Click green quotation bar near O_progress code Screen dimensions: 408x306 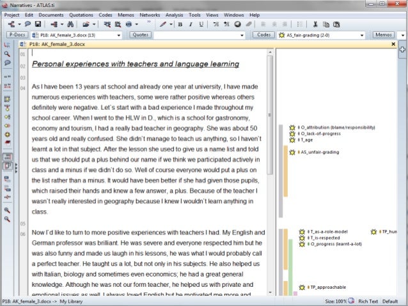[x=290, y=267]
